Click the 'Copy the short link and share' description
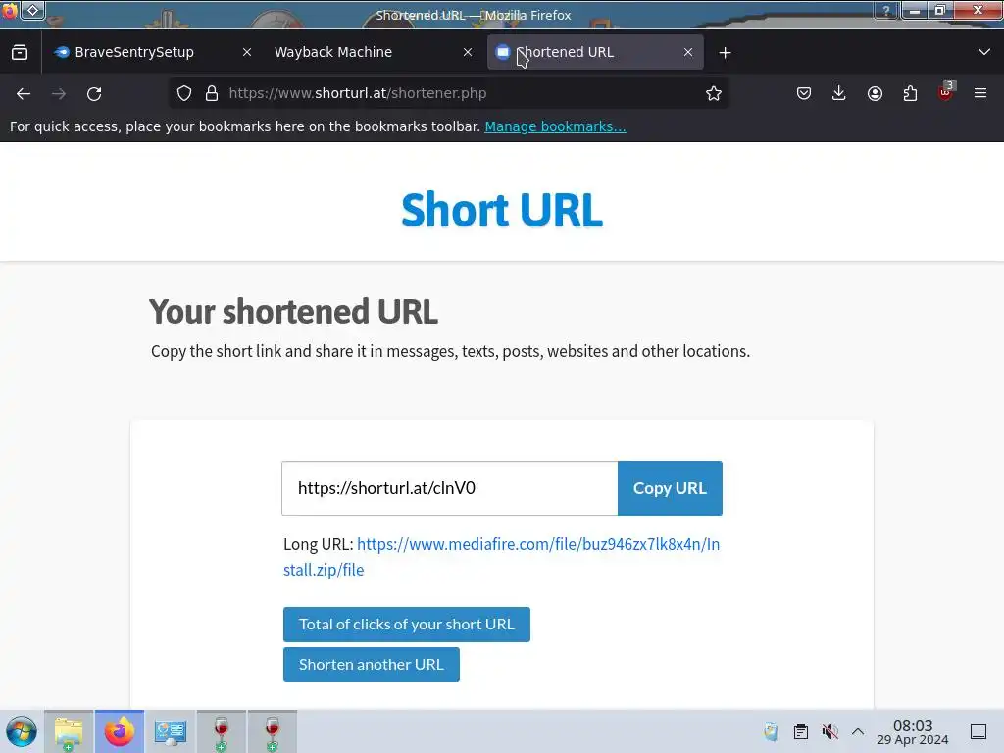 tap(450, 352)
